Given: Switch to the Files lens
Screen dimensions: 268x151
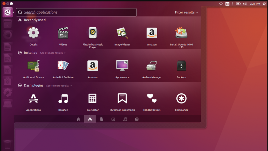Looking at the screenshot, I should coord(102,119).
